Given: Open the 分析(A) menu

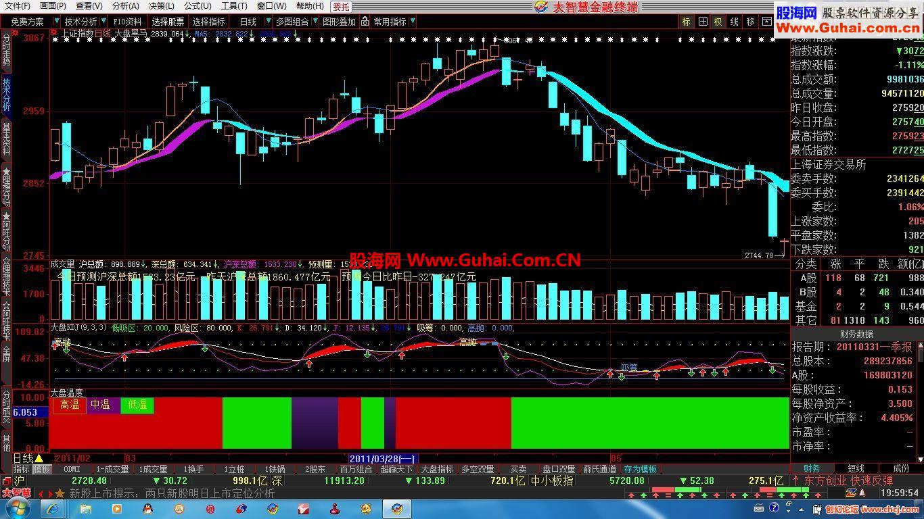Looking at the screenshot, I should click(x=126, y=6).
